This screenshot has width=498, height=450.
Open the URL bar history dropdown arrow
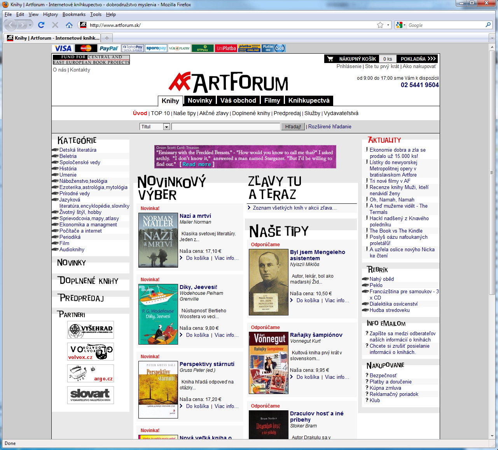[388, 25]
